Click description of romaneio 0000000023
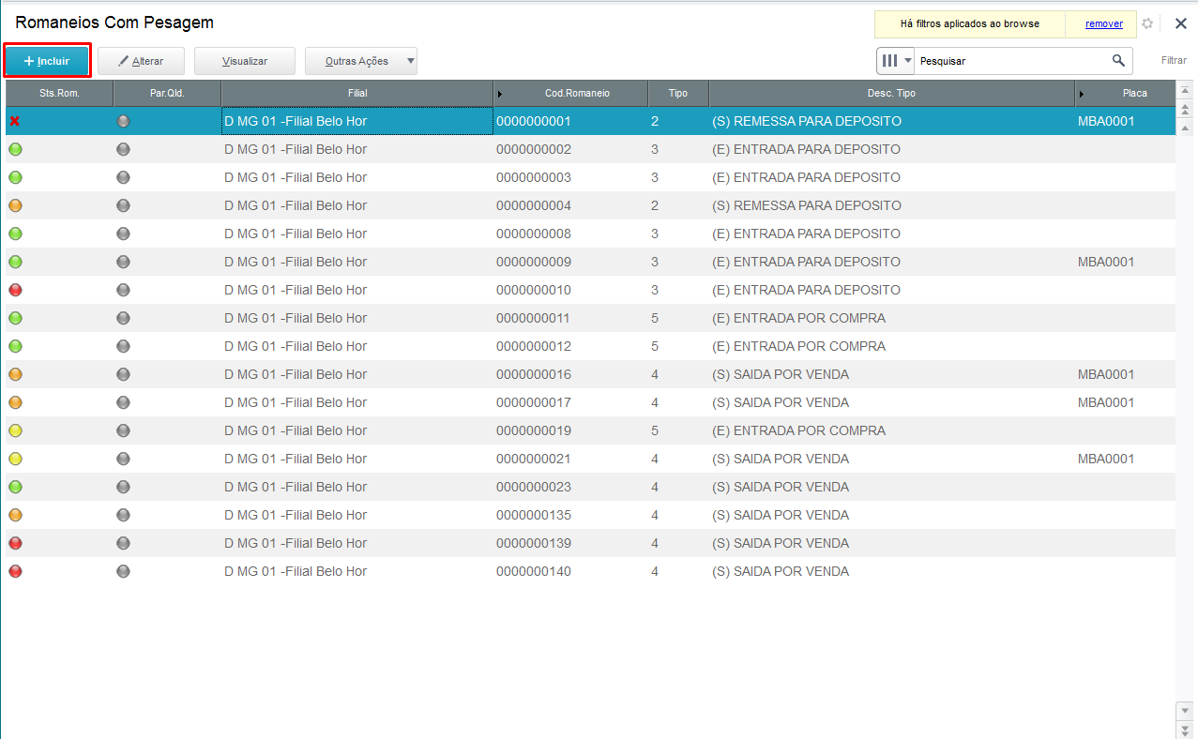Screen dimensions: 1198x739 pos(781,487)
